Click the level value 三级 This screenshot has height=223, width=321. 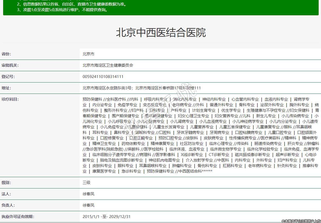coord(87,183)
